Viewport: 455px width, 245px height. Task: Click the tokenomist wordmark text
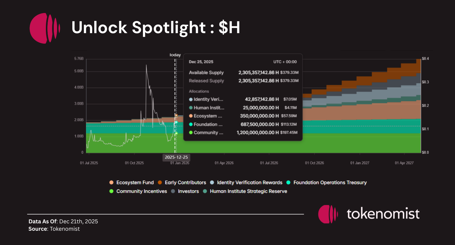point(383,214)
